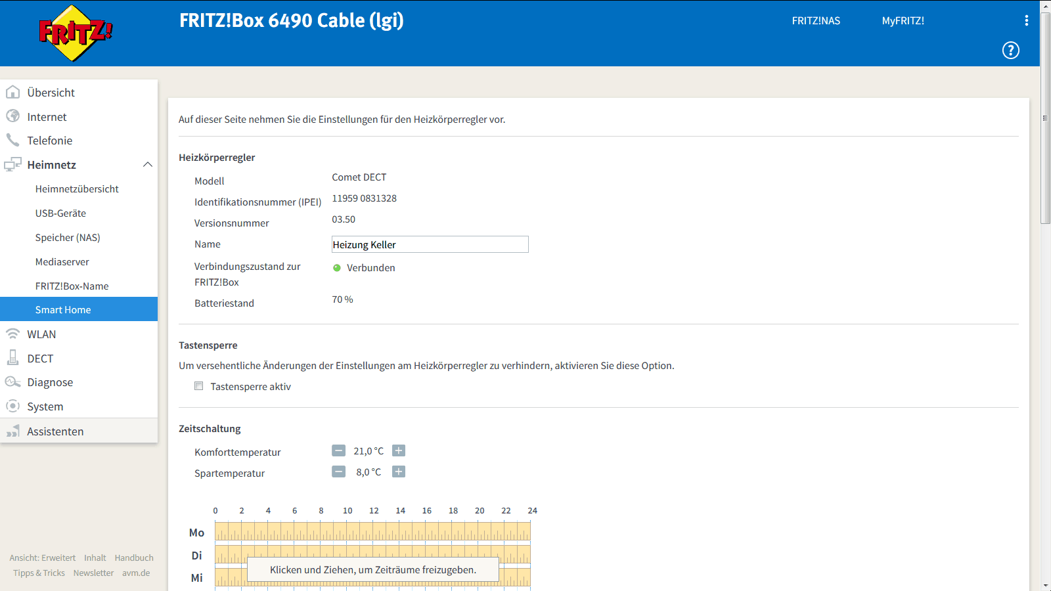Click the Diagnose icon
Screen dimensions: 1051x591
(x=12, y=382)
